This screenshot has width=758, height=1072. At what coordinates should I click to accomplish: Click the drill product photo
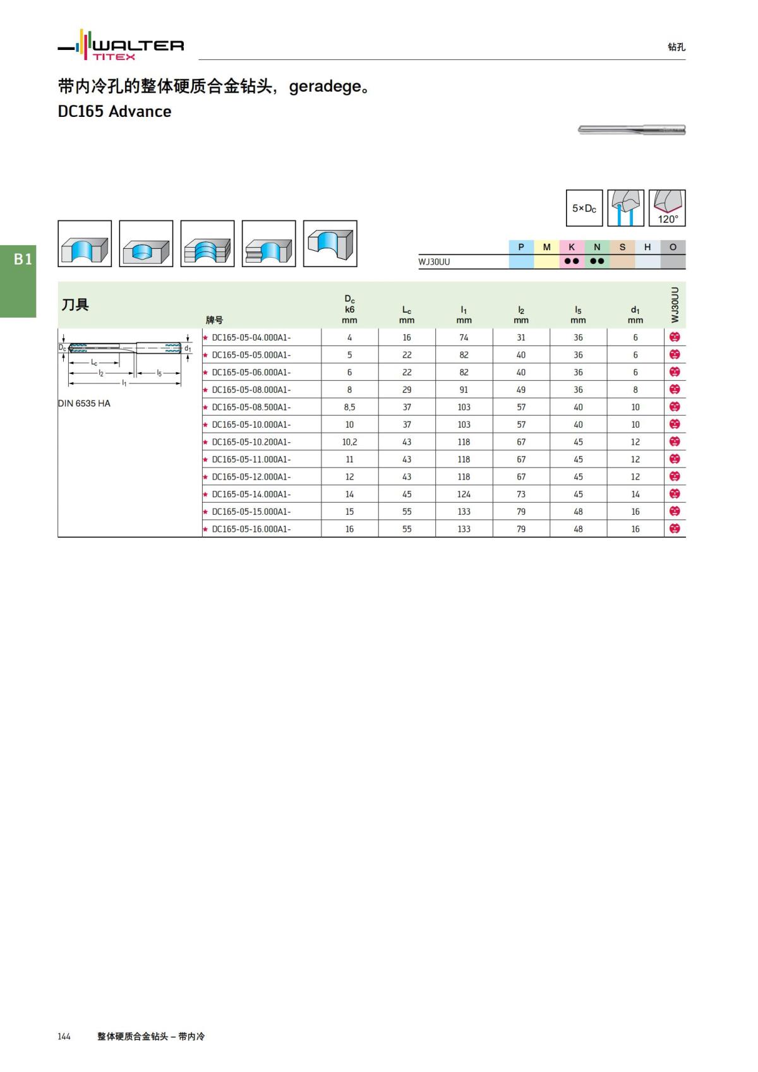(632, 129)
